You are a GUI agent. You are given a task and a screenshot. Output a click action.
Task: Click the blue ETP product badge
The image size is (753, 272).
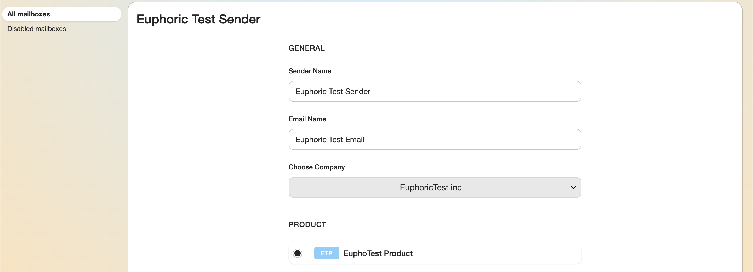pyautogui.click(x=327, y=253)
